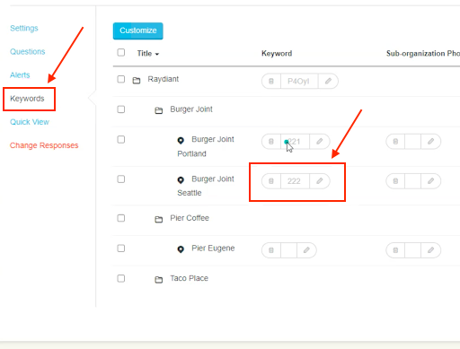The width and height of the screenshot is (460, 349).
Task: Collapse the Pier Coffee folder
Action: (x=159, y=219)
